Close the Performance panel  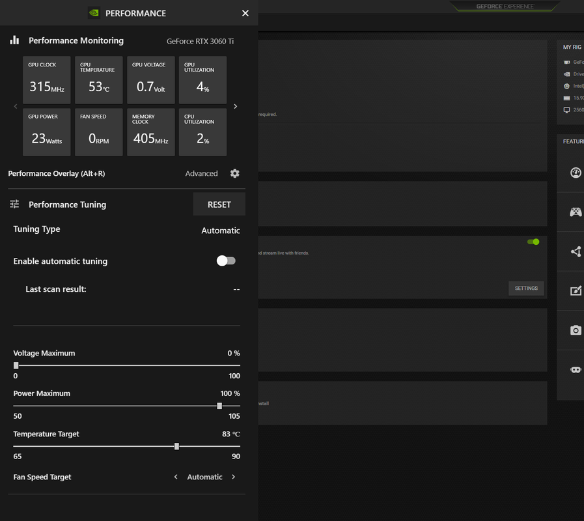tap(245, 13)
